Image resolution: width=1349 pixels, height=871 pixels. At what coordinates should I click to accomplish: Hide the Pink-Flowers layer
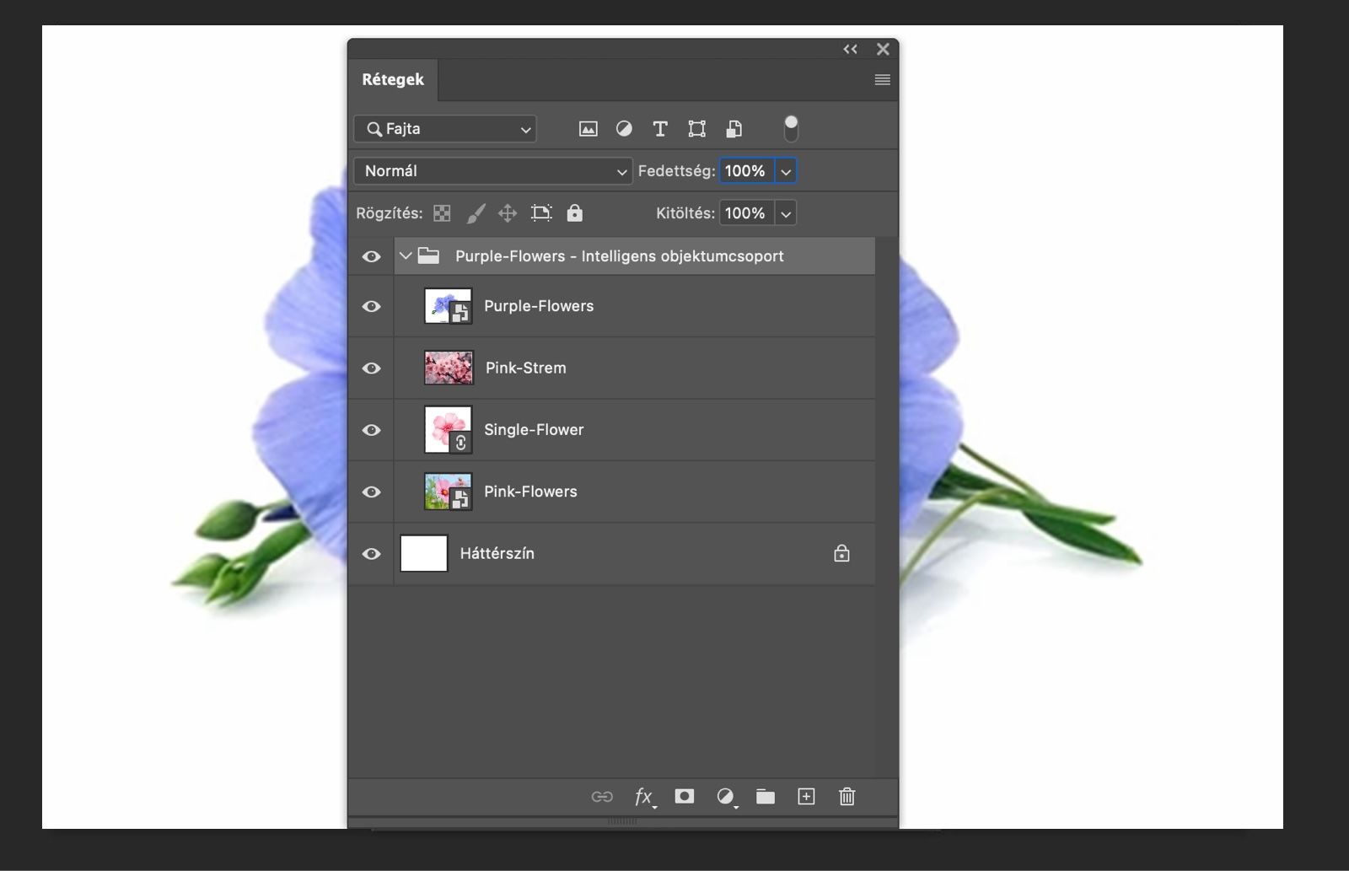371,492
